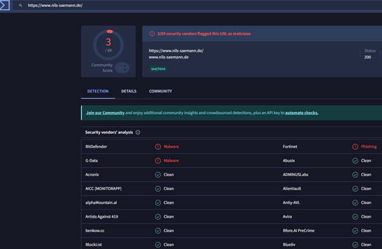This screenshot has width=382, height=249.
Task: Click the Abusix clean checkmark icon
Action: 355,161
